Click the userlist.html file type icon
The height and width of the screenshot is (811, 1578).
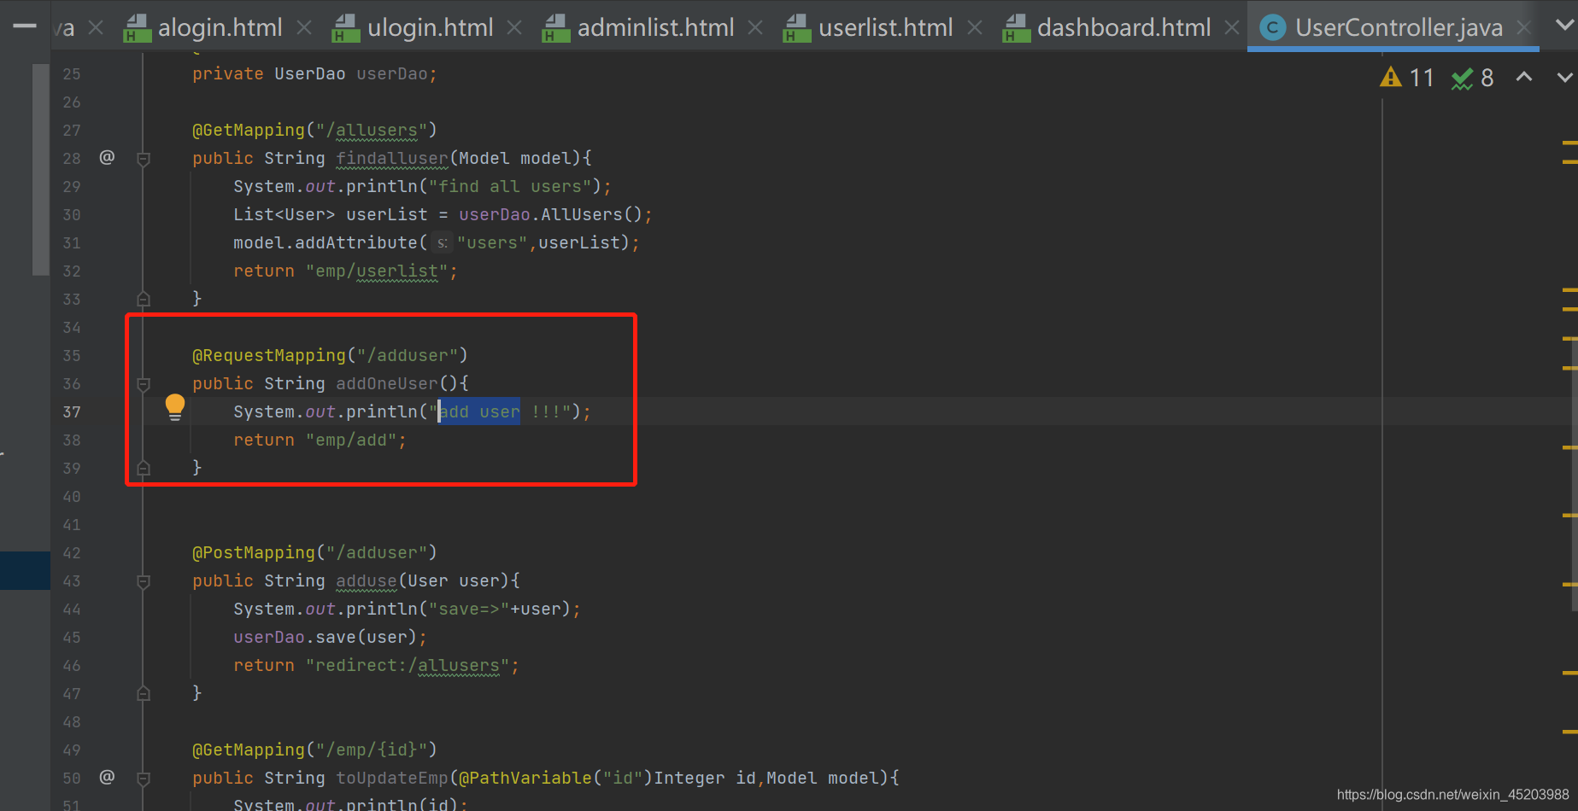(796, 28)
